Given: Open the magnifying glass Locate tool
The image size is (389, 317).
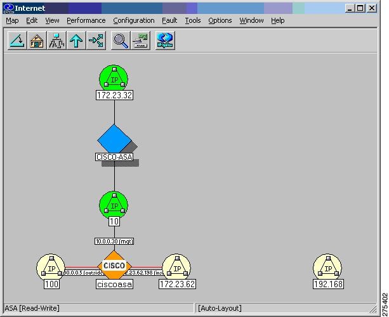Looking at the screenshot, I should coord(121,41).
